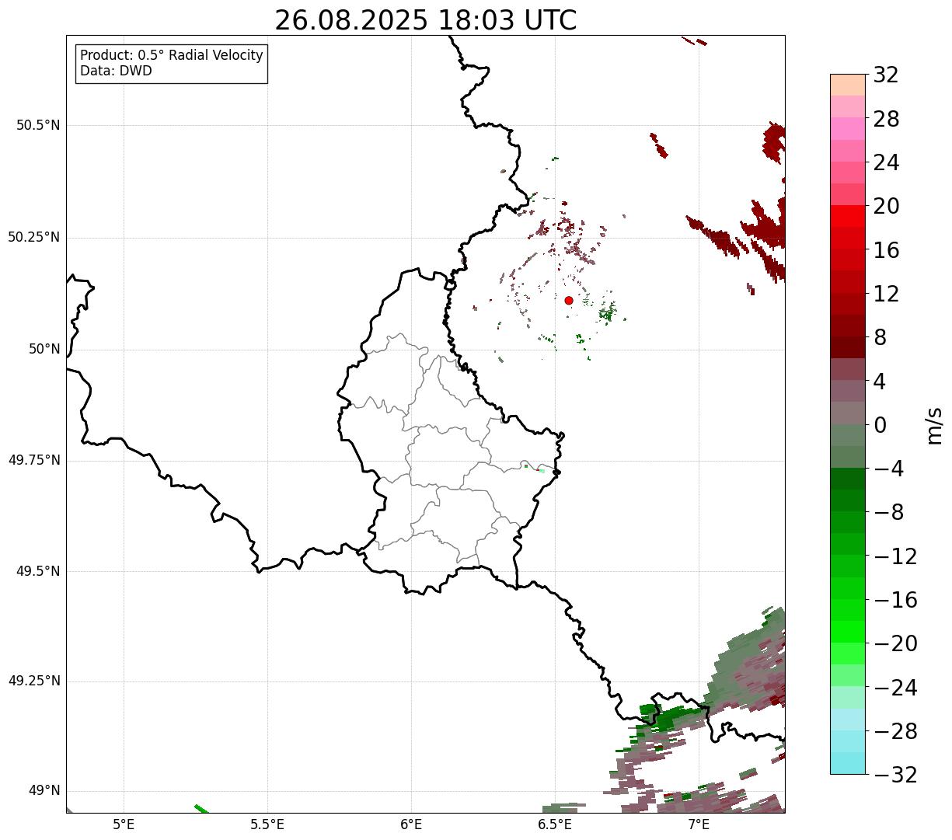
Task: Click the colorbar value 8
Action: (x=880, y=337)
